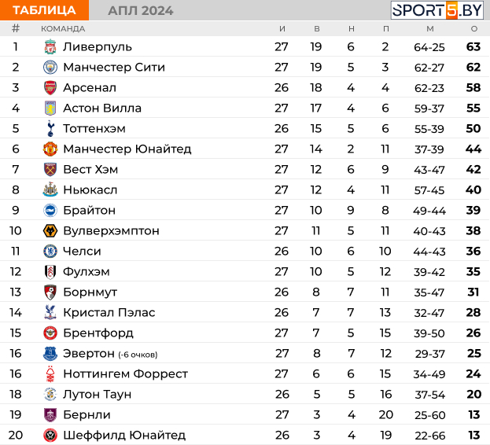Sort by the О points column header
This screenshot has width=490, height=445.
coord(474,29)
